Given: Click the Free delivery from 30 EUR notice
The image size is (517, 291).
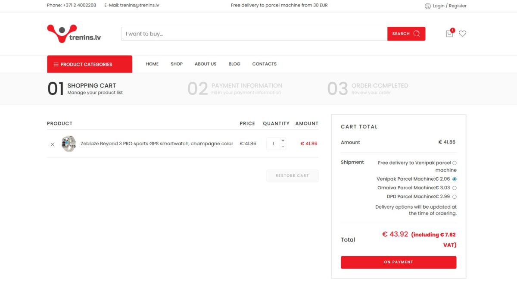Looking at the screenshot, I should tap(279, 5).
